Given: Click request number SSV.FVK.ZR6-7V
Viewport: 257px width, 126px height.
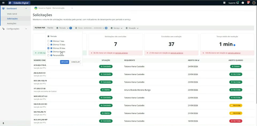Looking at the screenshot, I should (x=40, y=112).
